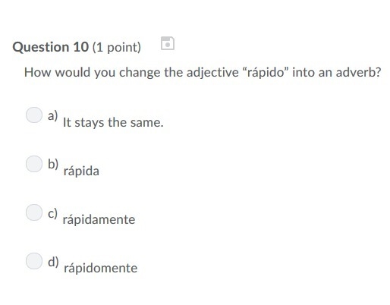390x305 pixels.
Task: Pick the radio button for option d
Action: [x=34, y=261]
